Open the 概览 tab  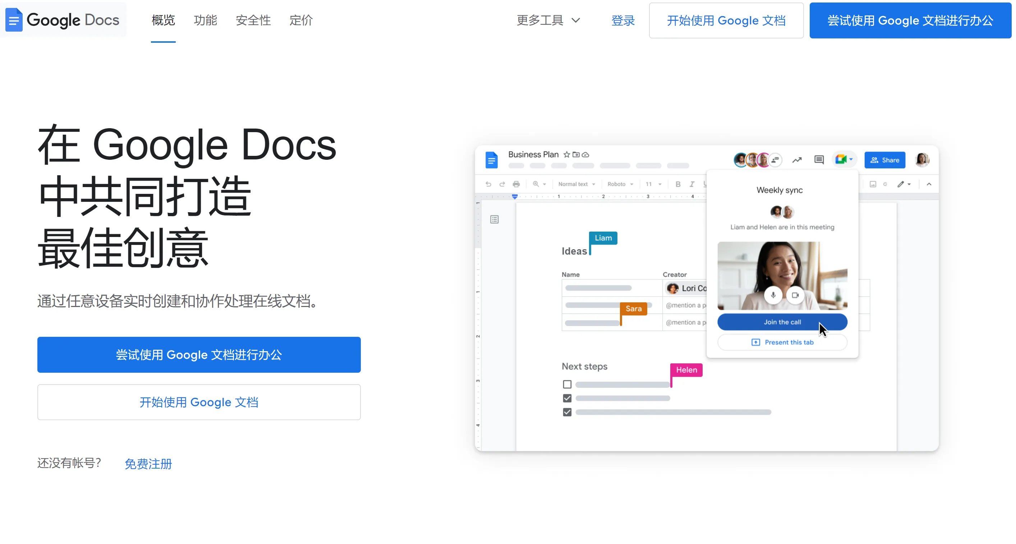pos(163,20)
